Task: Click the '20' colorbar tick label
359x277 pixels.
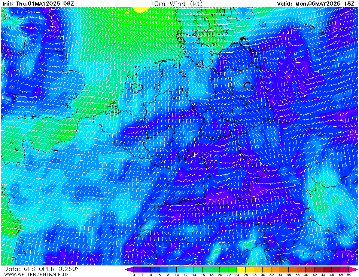Action: coord(220,275)
